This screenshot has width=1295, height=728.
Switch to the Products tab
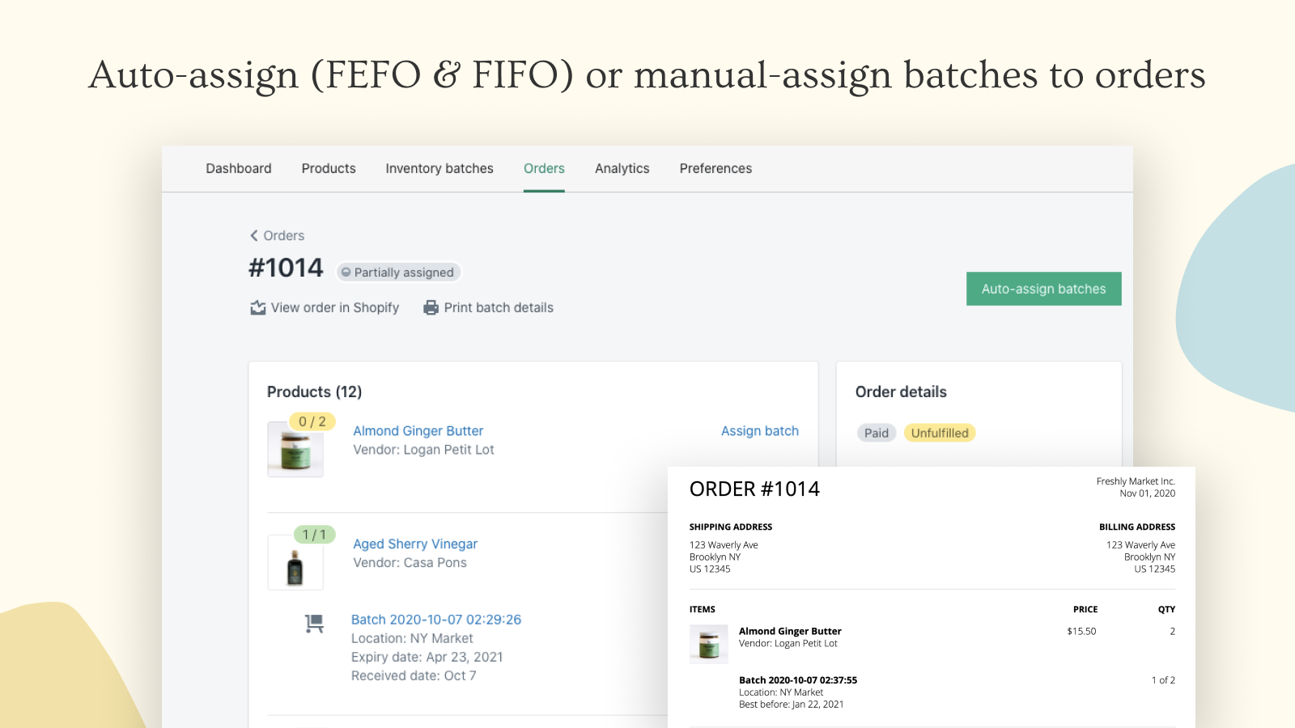329,168
